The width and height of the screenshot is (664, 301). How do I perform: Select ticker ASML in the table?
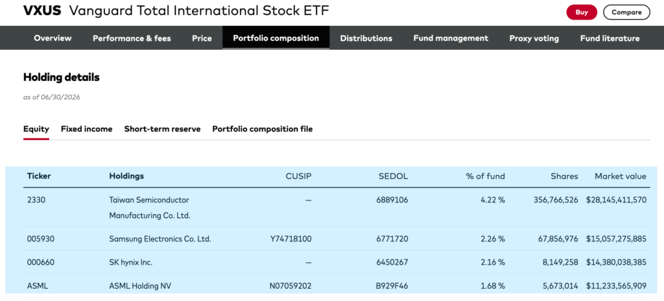coord(38,286)
